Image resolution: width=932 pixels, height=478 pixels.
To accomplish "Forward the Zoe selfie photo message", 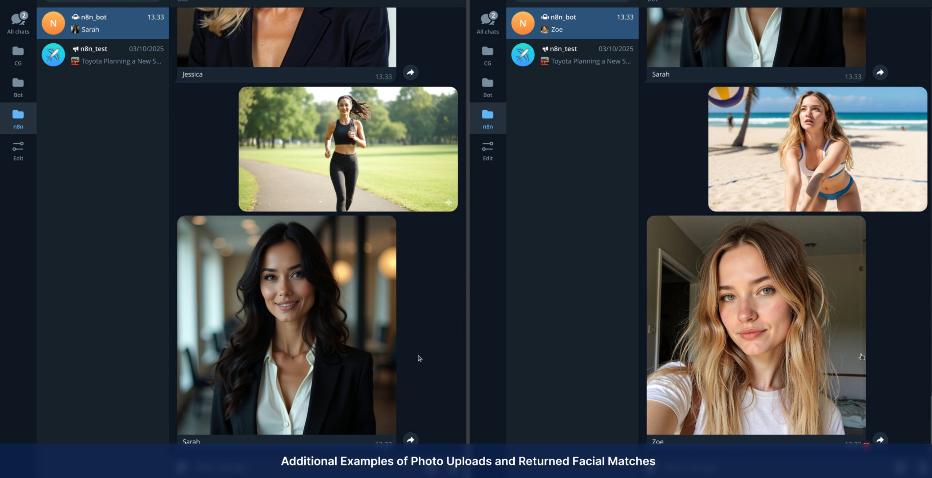I will pos(880,439).
